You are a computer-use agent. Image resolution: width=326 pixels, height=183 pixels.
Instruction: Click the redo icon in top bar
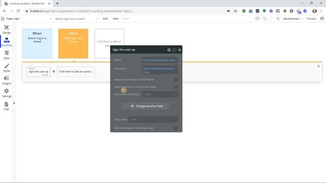coord(271,19)
